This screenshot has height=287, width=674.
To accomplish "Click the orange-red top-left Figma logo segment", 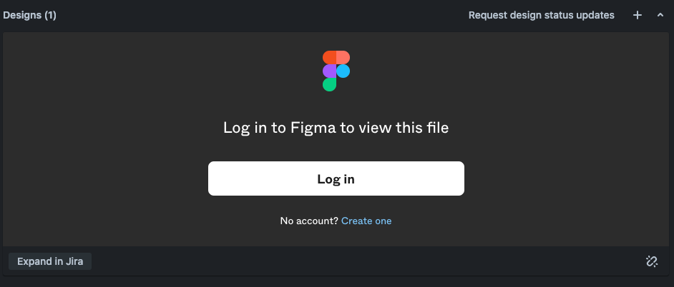I will [x=329, y=58].
